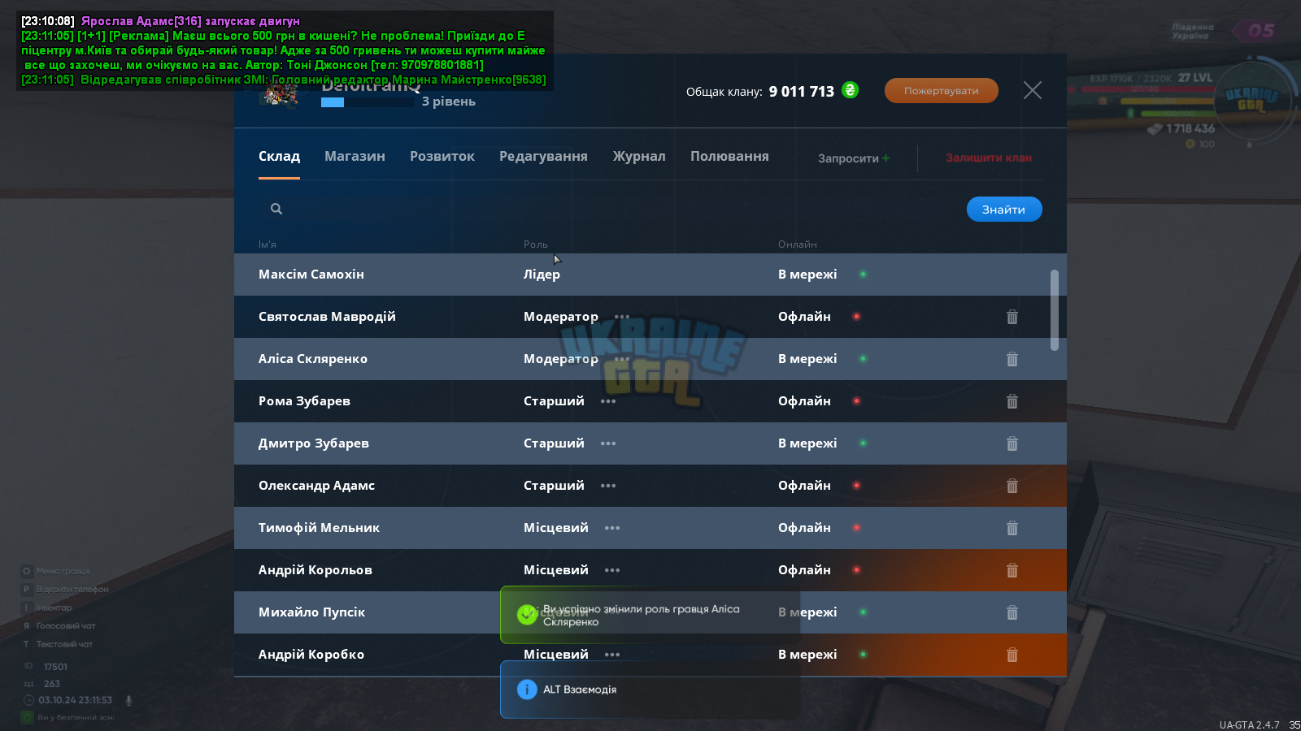Remove Дмитро Зубарев via trash icon
1301x731 pixels.
click(x=1012, y=443)
